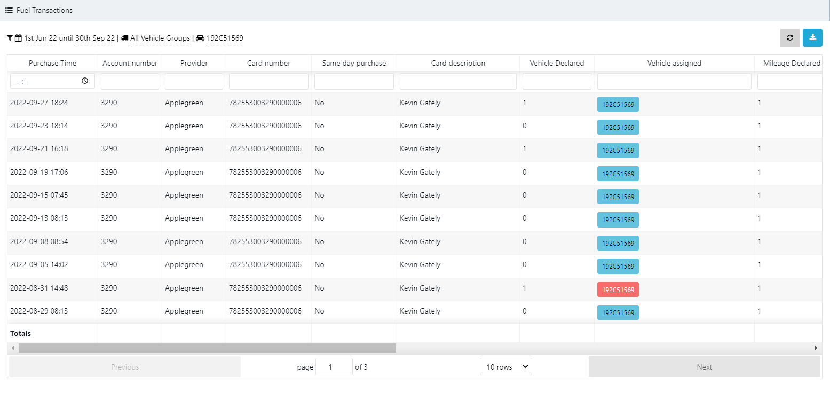Sort by Card description column header

tap(459, 63)
